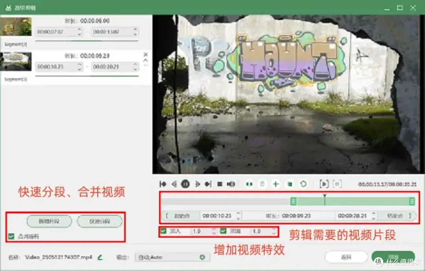Mute the audio with speaker icon
Image resolution: width=425 pixels, height=271 pixels.
click(231, 184)
